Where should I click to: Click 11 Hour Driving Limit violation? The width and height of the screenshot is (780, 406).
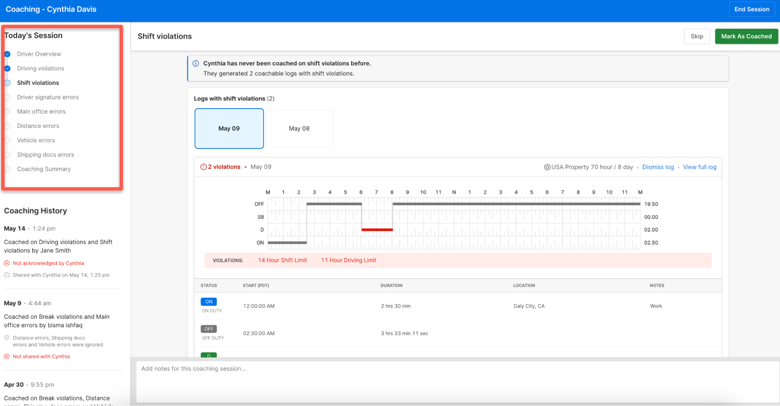pyautogui.click(x=348, y=261)
